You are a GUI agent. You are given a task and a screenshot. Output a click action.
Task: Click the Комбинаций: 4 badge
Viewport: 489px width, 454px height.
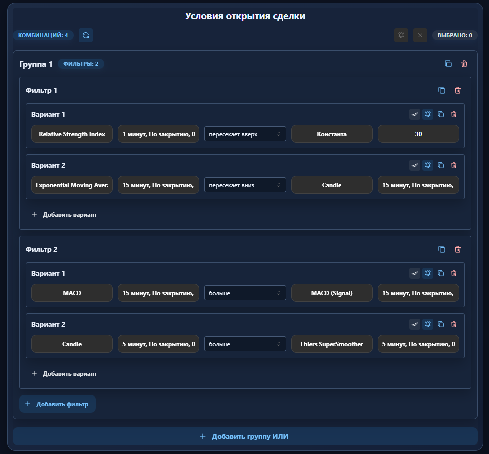point(43,35)
